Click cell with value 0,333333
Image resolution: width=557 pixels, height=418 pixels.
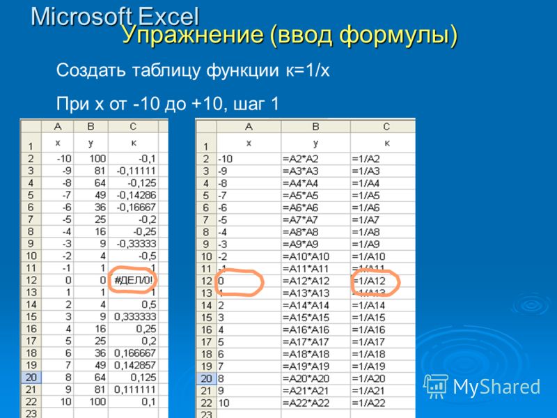click(133, 317)
